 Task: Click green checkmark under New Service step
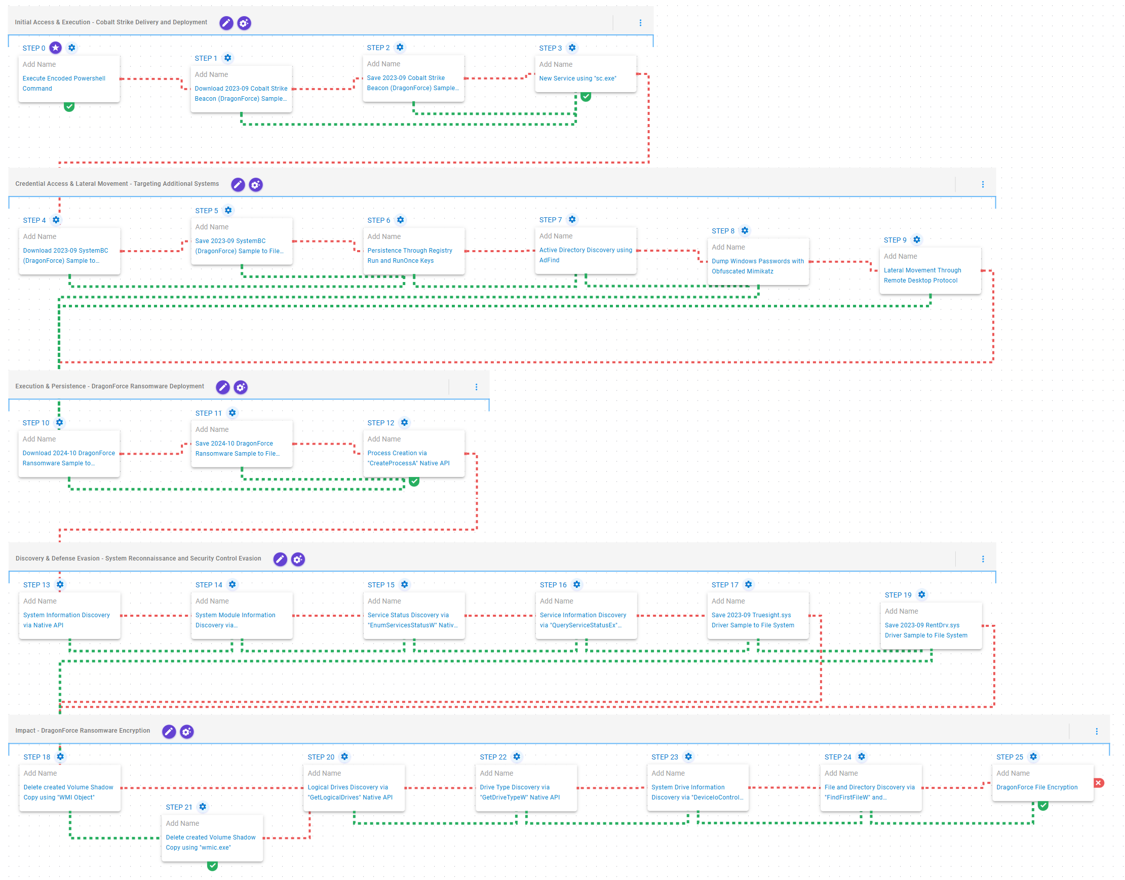(586, 97)
